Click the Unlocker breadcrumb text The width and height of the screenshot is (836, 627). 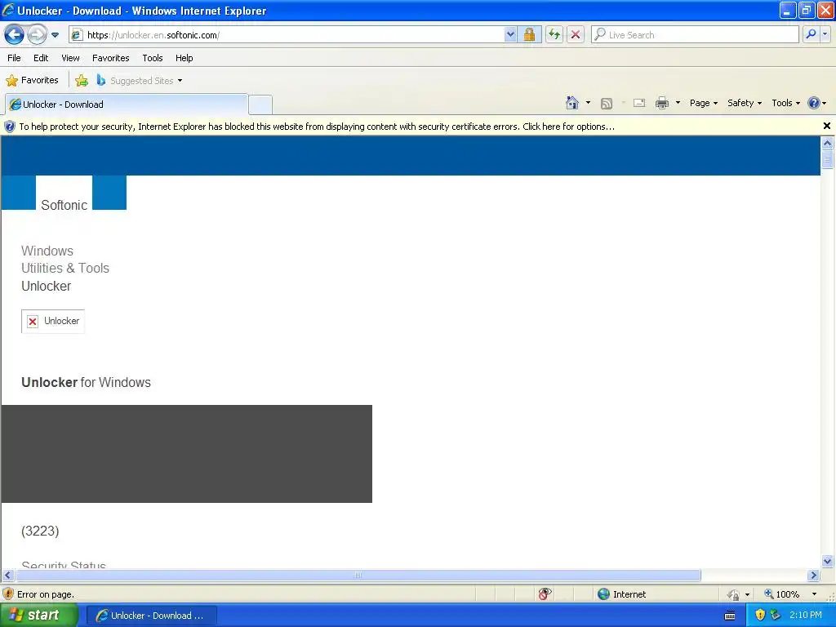pos(46,287)
